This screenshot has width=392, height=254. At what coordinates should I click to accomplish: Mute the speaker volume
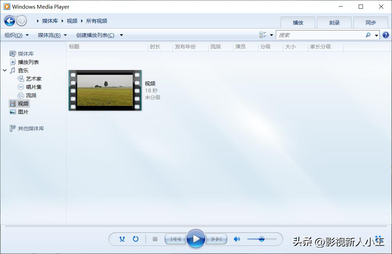pyautogui.click(x=237, y=239)
